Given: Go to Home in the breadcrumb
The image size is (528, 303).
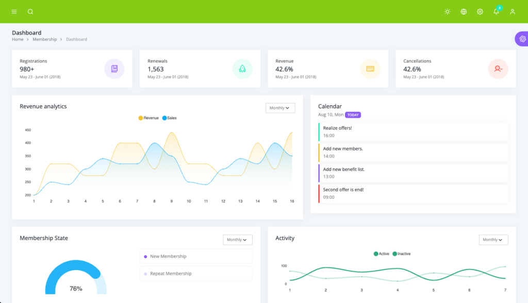Looking at the screenshot, I should tap(18, 39).
